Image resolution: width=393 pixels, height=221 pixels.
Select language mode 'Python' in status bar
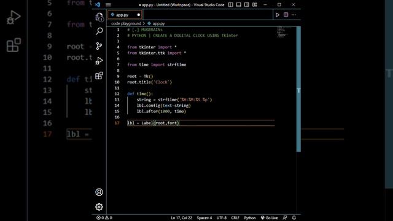coord(250,218)
